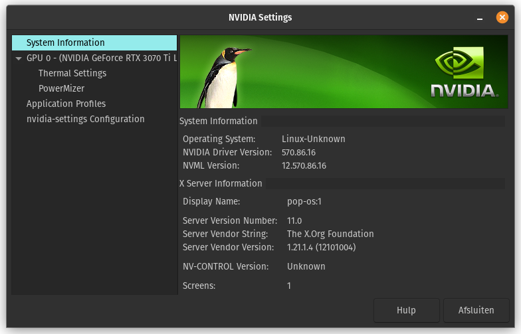Close window with the orange X button

pyautogui.click(x=502, y=17)
